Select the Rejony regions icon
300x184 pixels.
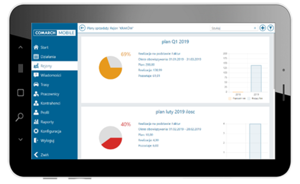(36, 66)
